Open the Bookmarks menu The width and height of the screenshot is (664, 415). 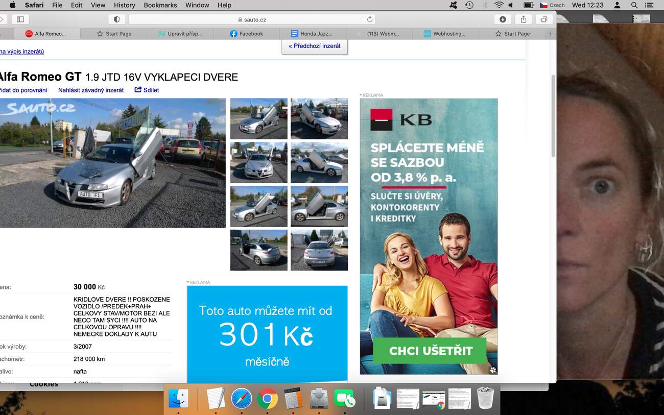pos(160,5)
